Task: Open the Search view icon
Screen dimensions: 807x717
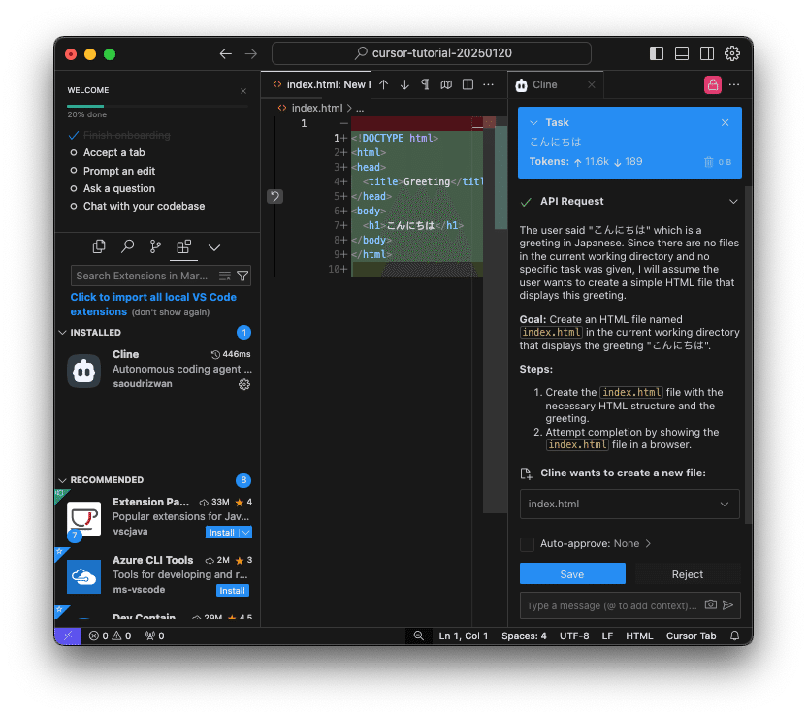Action: pyautogui.click(x=127, y=247)
